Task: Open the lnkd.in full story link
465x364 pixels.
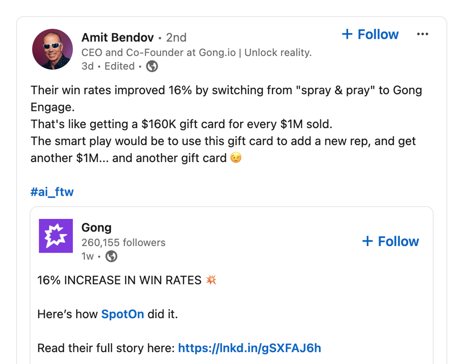Action: (x=250, y=348)
